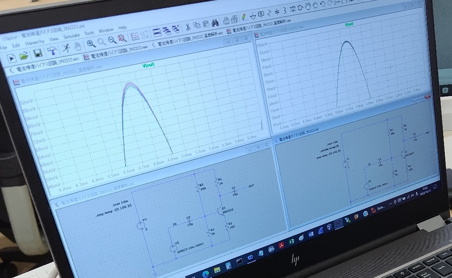
Task: Select the Drag closed-hand tool
Action: click(x=315, y=5)
